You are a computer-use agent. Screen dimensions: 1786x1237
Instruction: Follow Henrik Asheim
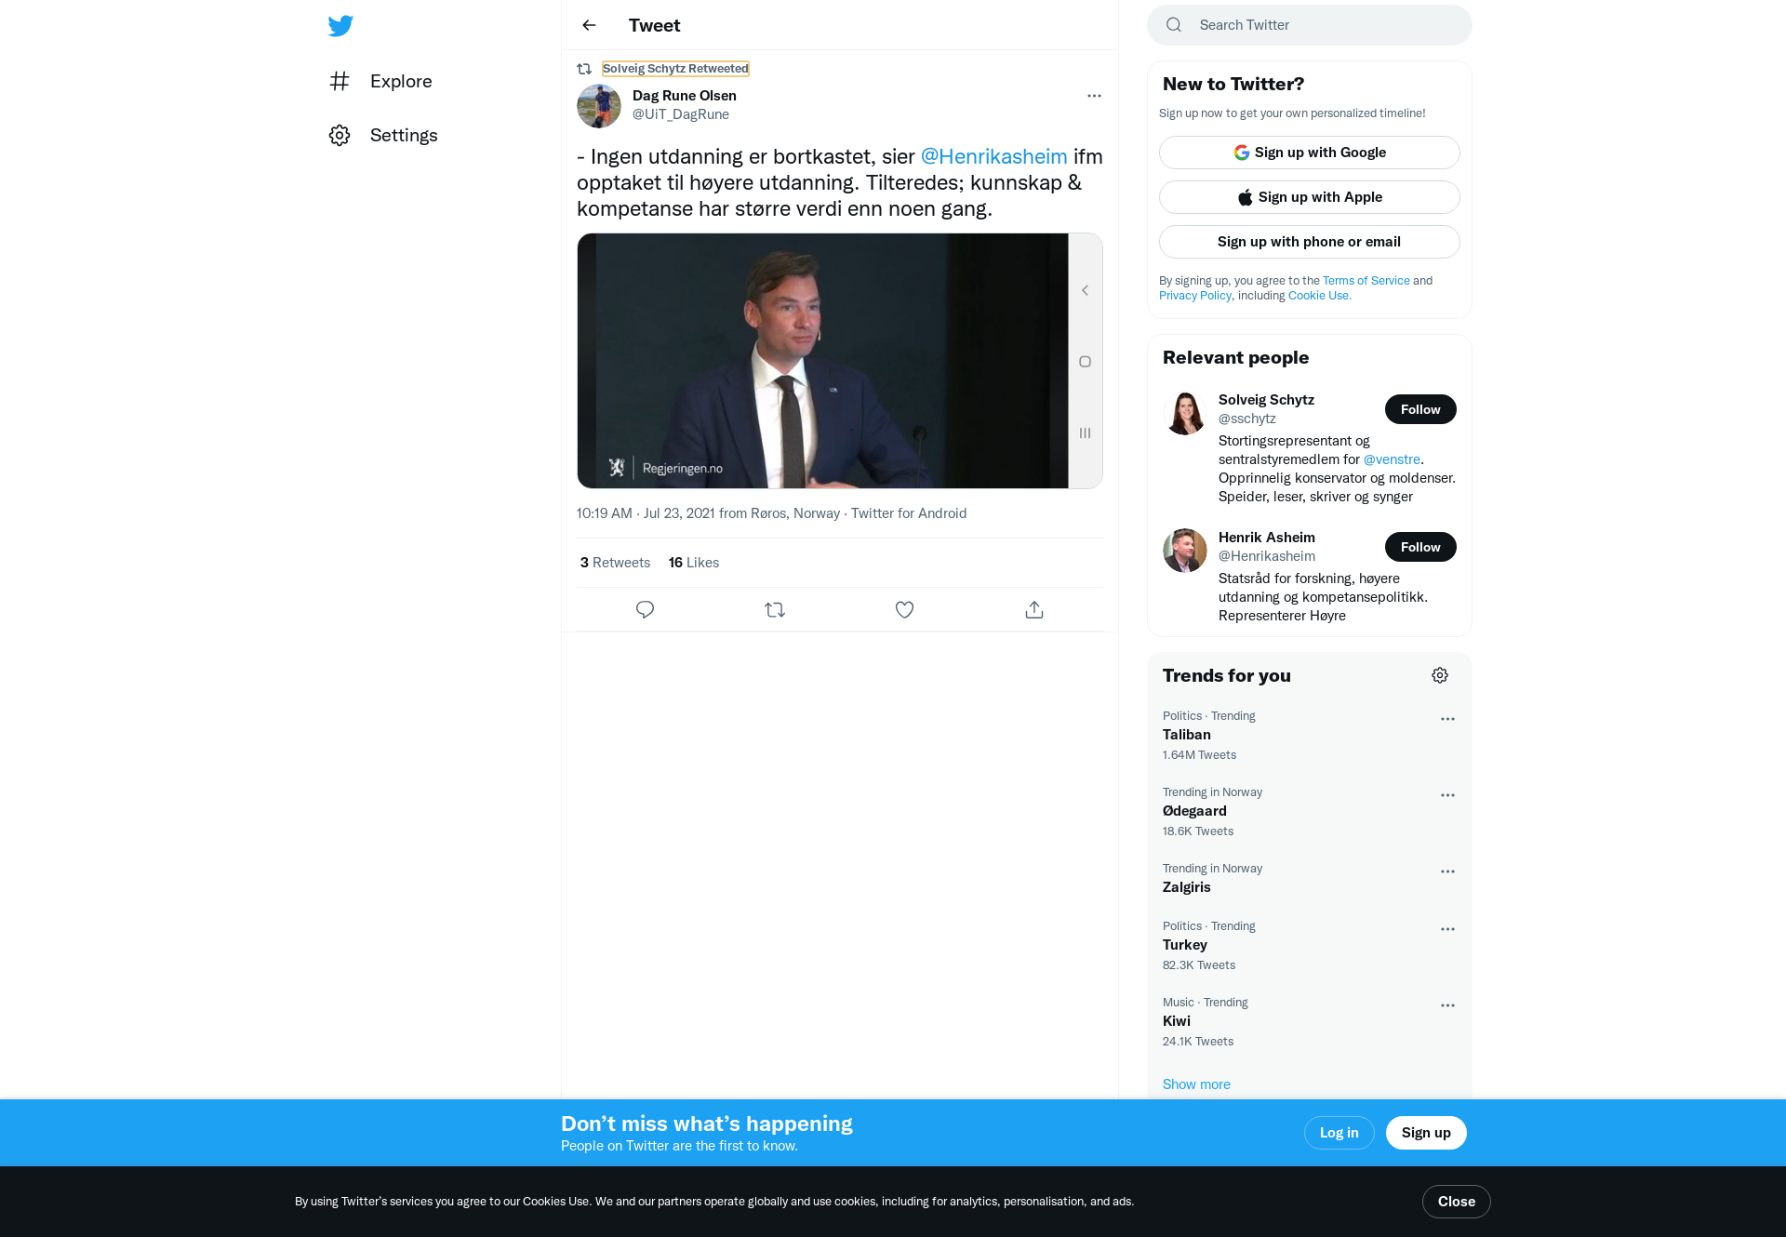click(1419, 547)
